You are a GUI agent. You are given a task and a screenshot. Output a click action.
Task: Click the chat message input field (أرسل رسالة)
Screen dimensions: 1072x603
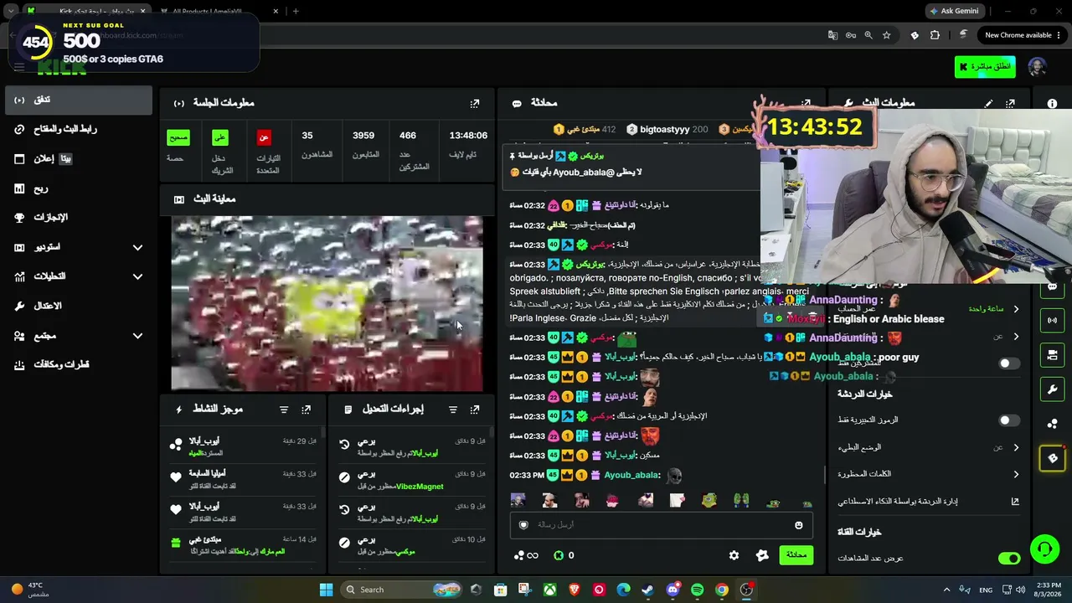pos(662,525)
